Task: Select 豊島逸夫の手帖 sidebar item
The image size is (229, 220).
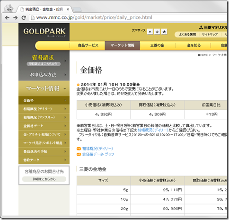Action: (x=44, y=151)
